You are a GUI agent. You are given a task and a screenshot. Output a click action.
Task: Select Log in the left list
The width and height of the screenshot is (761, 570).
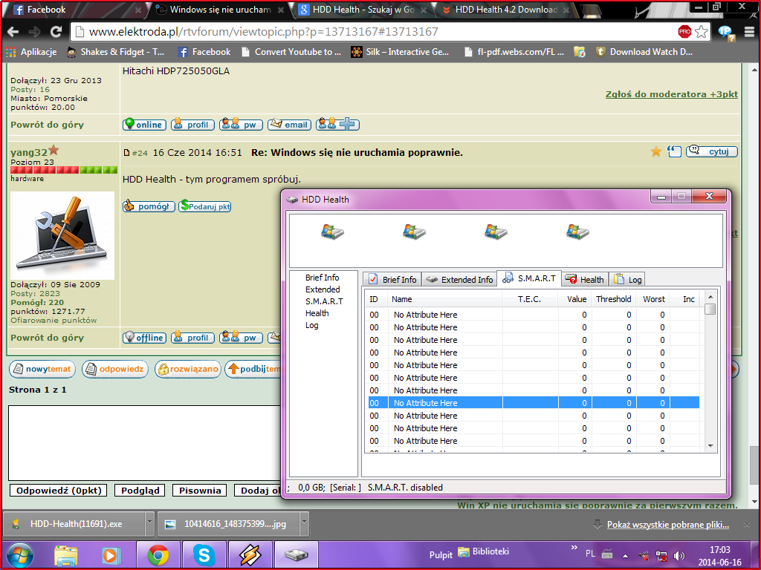point(311,325)
